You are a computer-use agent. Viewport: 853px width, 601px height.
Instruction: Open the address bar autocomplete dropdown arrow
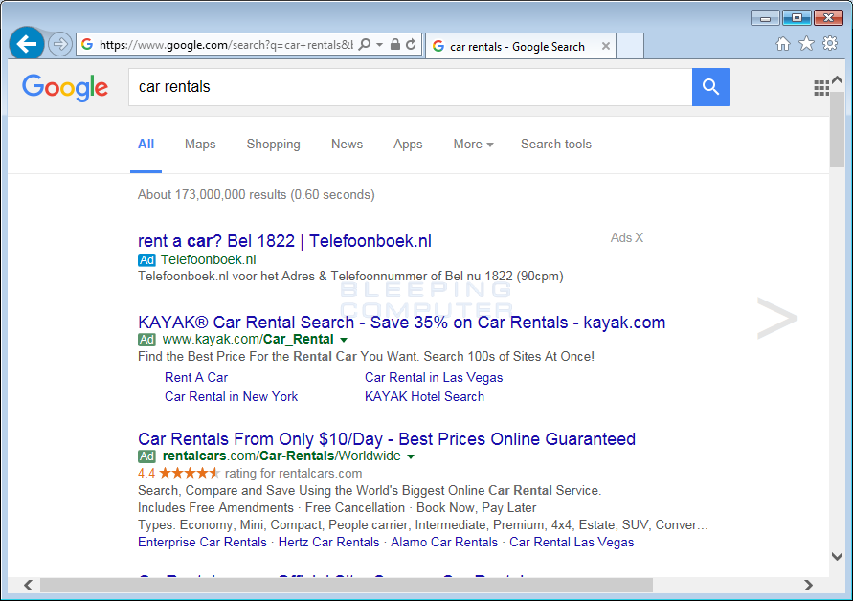pos(380,45)
